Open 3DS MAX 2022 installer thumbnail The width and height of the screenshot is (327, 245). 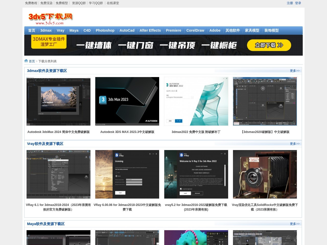(x=196, y=101)
